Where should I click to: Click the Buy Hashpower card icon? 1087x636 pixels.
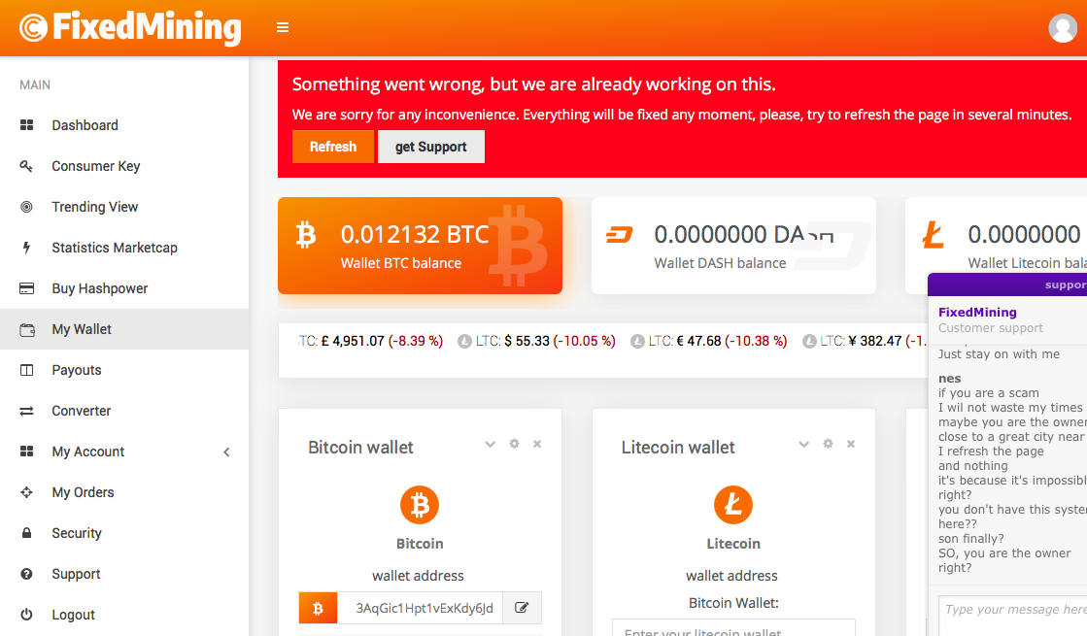[x=26, y=289]
